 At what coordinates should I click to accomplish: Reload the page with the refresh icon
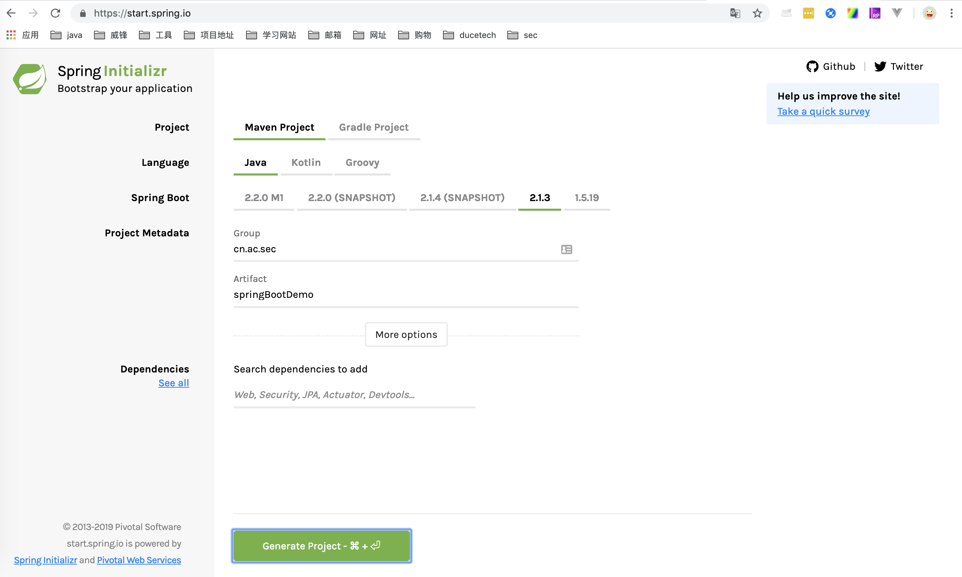coord(55,13)
